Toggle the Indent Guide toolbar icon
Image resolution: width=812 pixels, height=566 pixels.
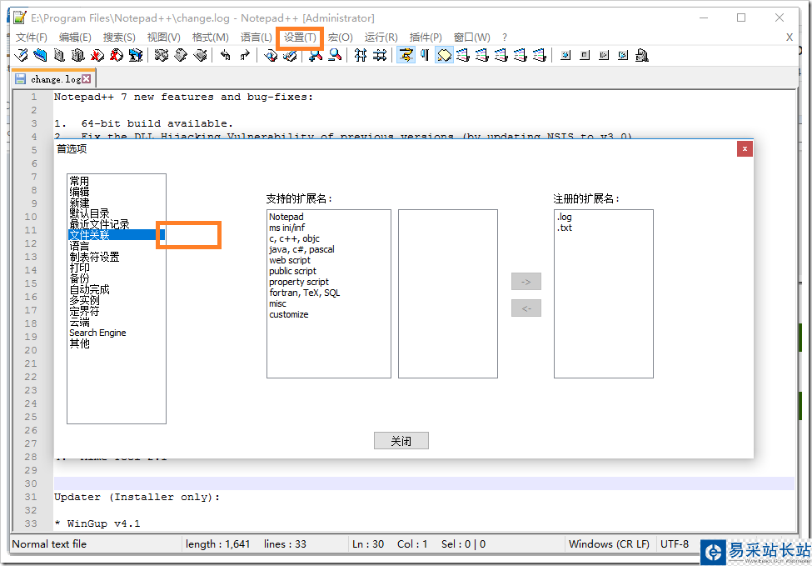click(x=445, y=55)
